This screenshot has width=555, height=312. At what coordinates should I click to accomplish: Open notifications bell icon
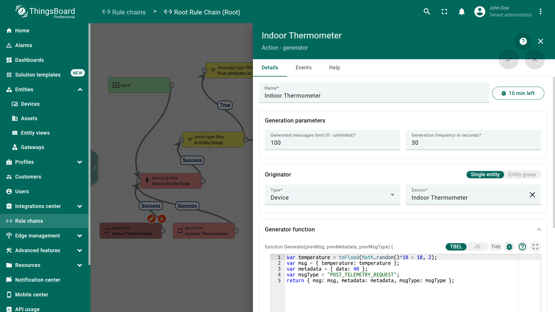click(x=462, y=12)
